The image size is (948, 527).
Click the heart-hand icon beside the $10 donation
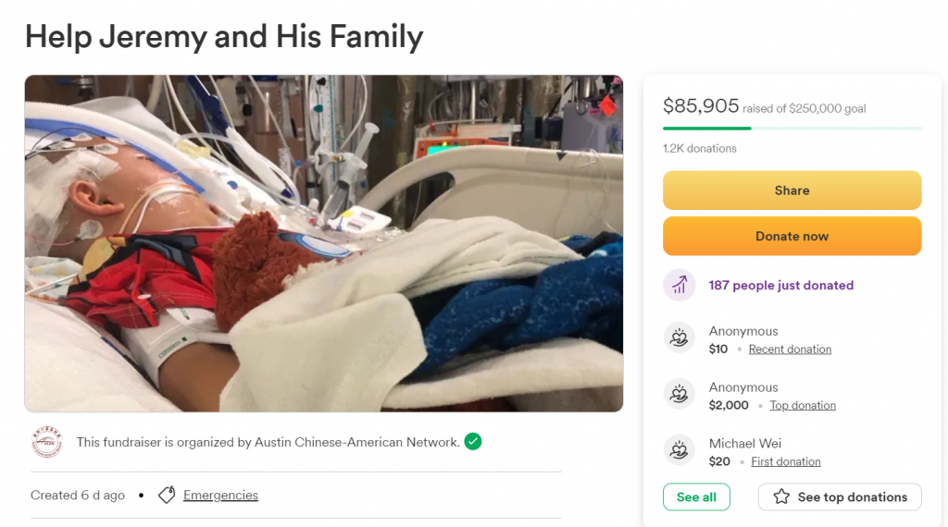[x=680, y=338]
